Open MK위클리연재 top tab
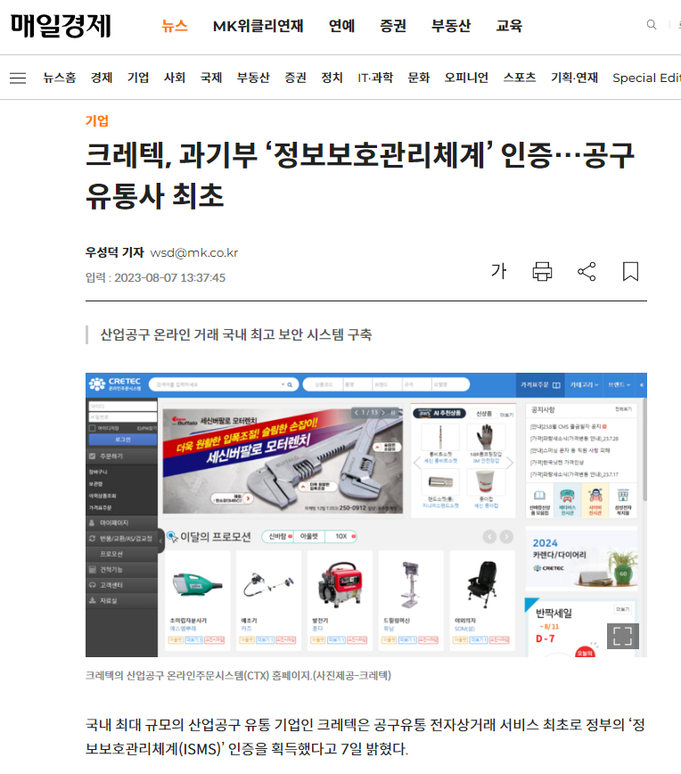 point(258,26)
